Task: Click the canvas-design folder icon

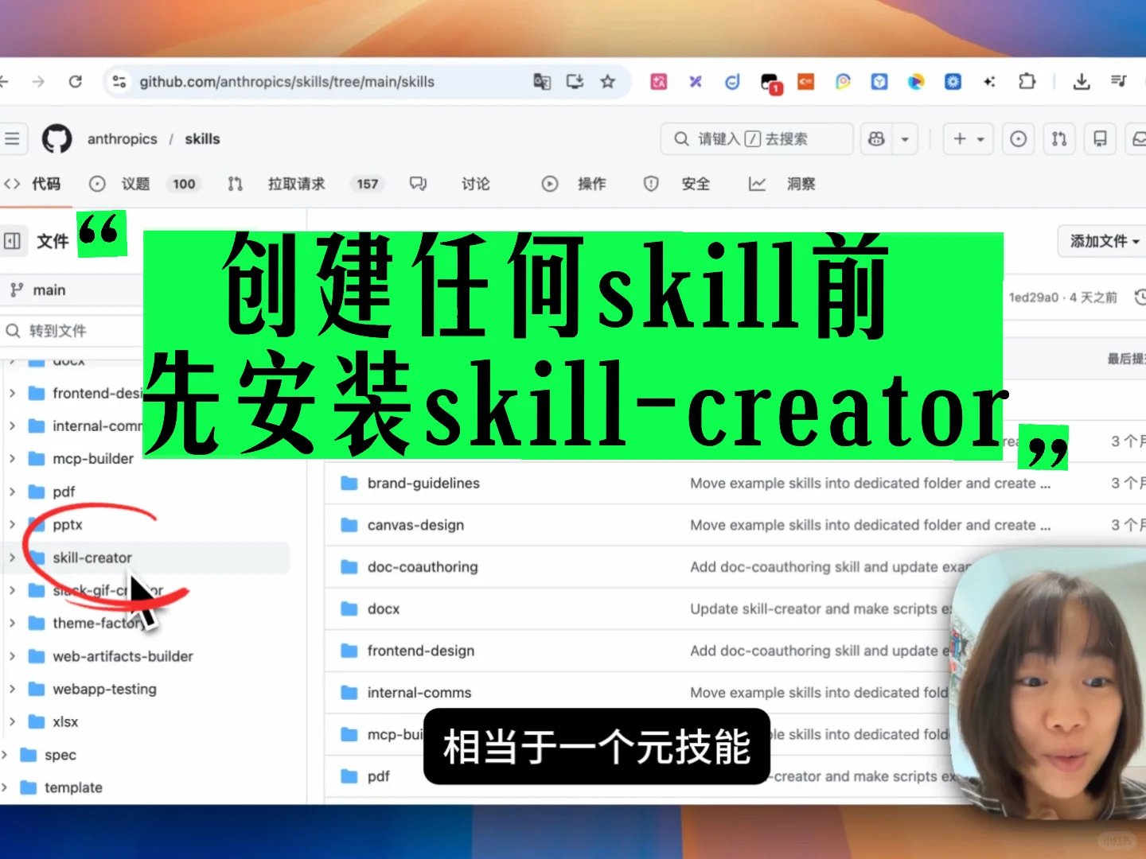Action: click(349, 525)
